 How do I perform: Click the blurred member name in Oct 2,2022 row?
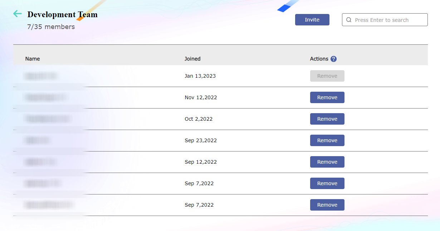pos(48,119)
